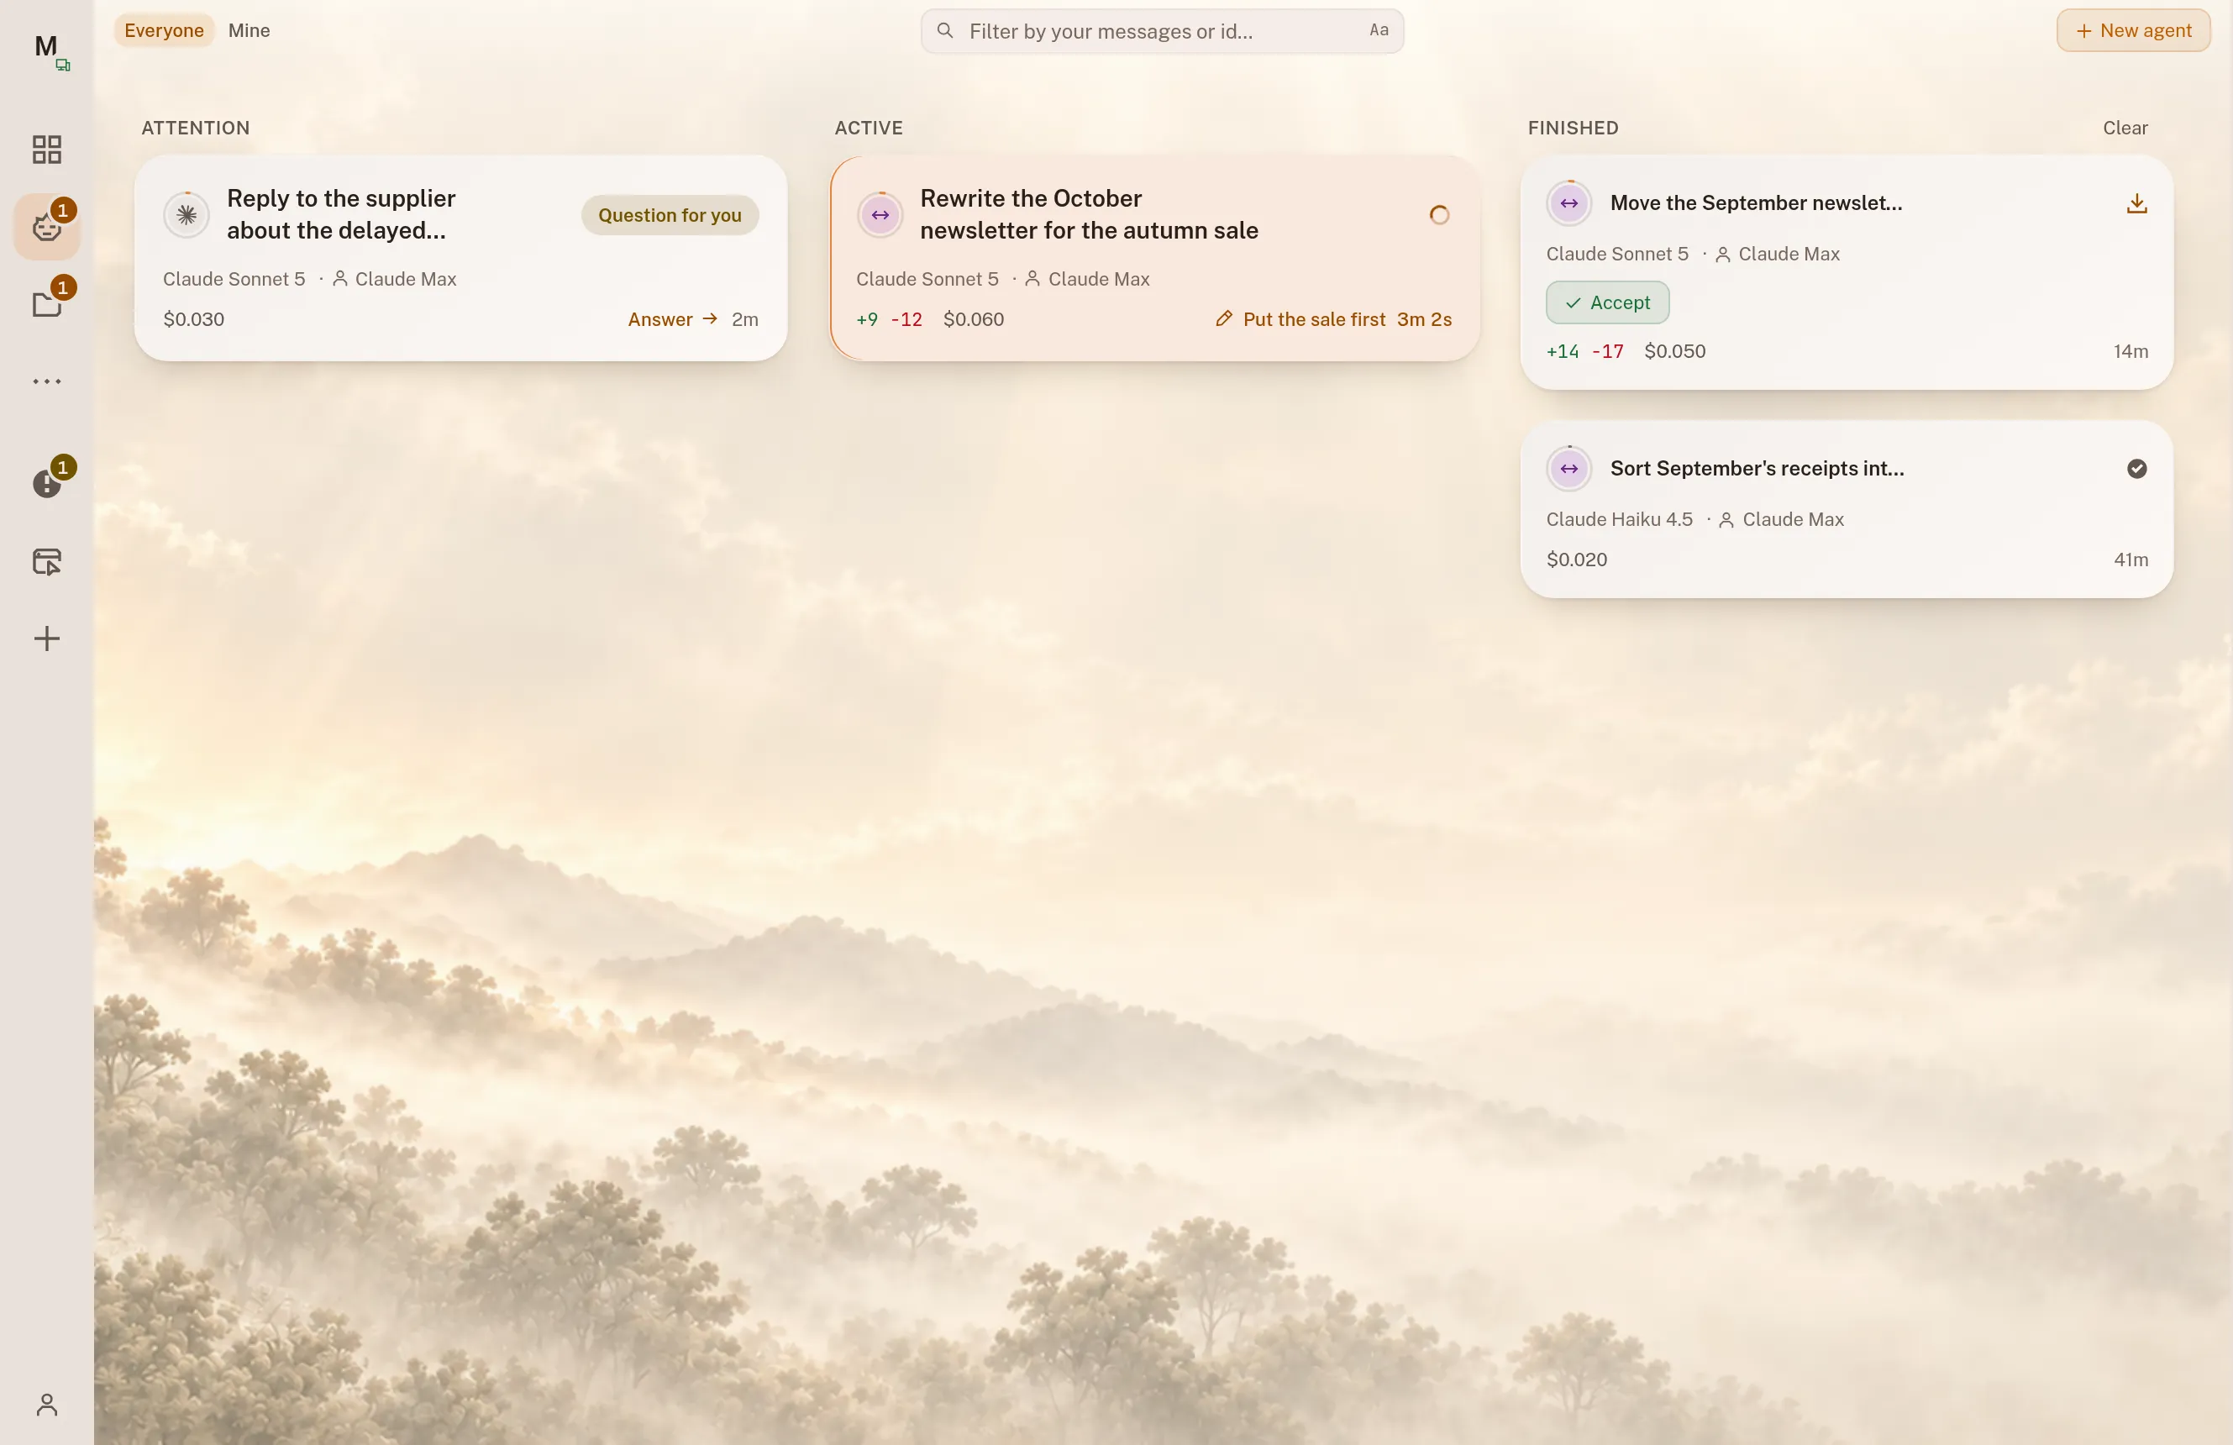
Task: Open the browser cursor window icon
Action: tap(47, 561)
